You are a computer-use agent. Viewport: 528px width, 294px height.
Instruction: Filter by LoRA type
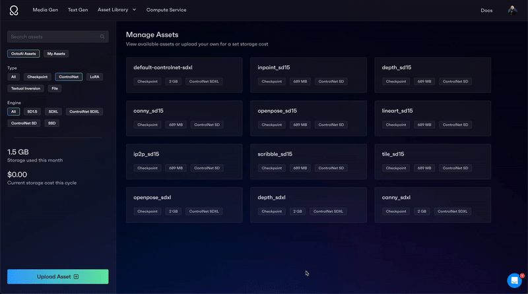(94, 77)
